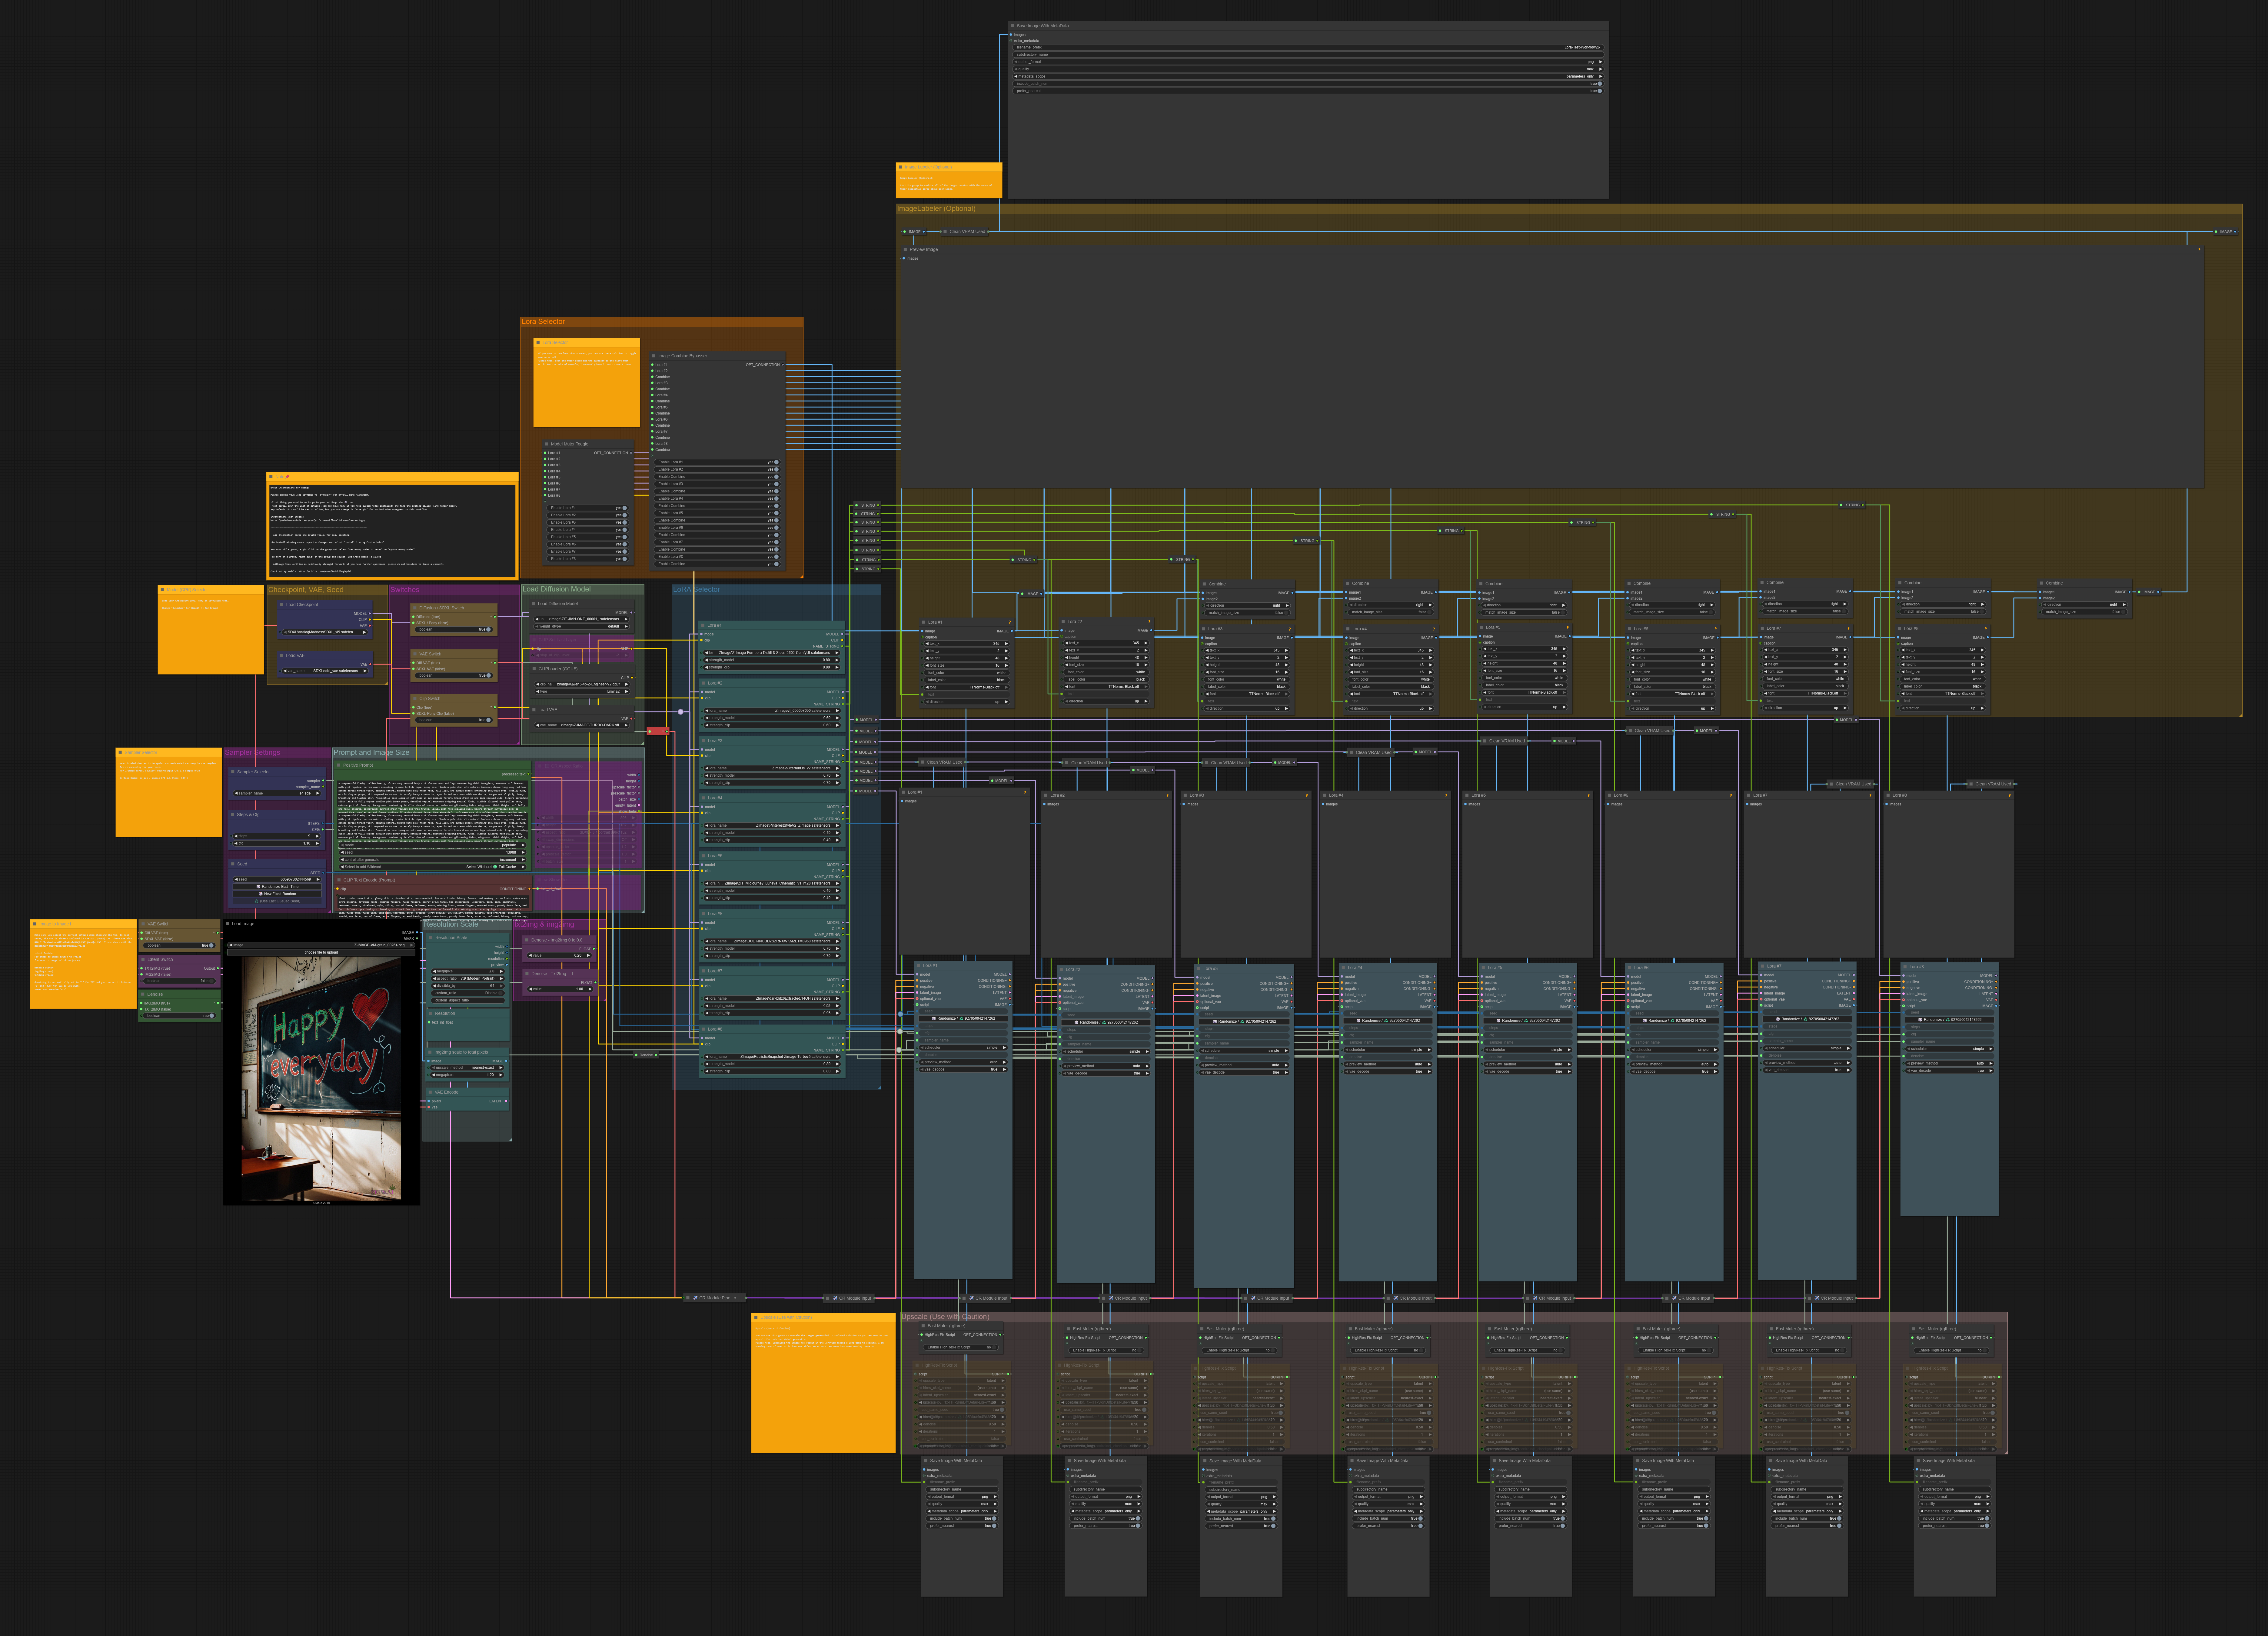
Task: Collapse the Seed node using its title dot
Action: tap(233, 864)
